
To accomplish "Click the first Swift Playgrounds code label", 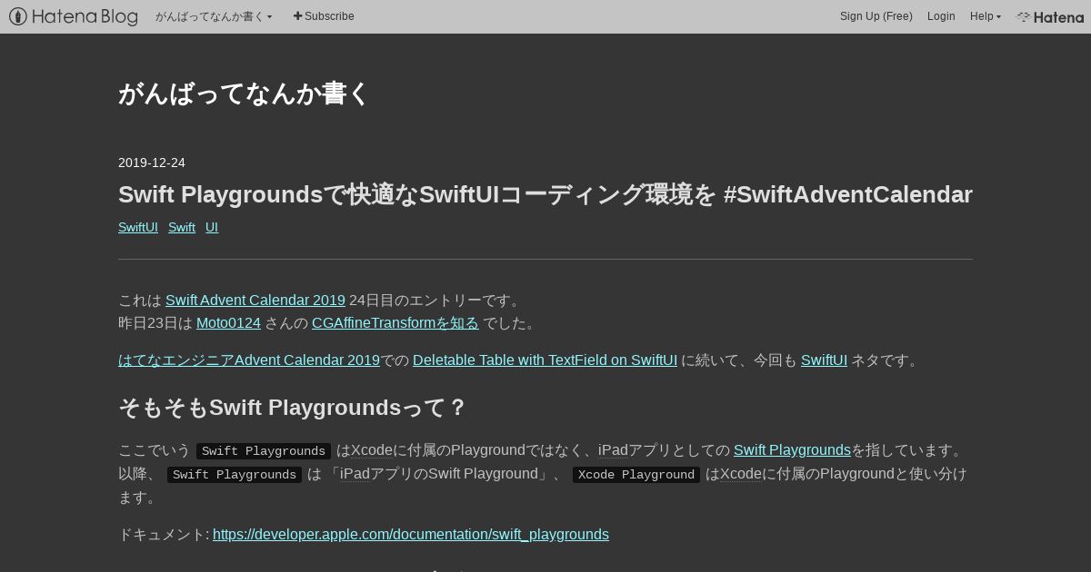I will point(264,450).
